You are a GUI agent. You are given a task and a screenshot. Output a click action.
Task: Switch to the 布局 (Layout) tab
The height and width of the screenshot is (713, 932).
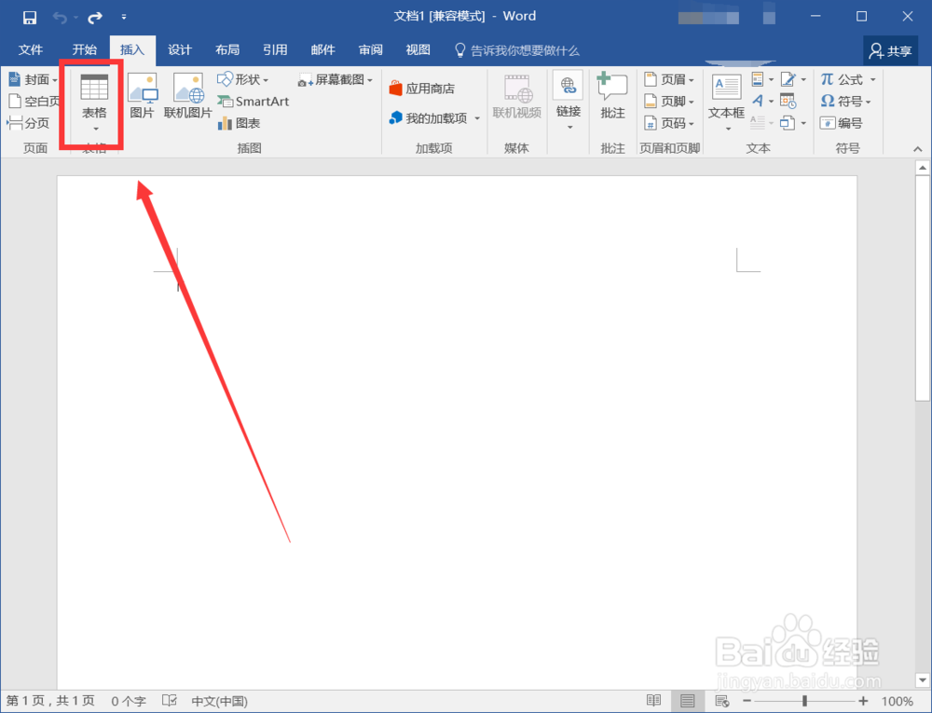coord(227,50)
